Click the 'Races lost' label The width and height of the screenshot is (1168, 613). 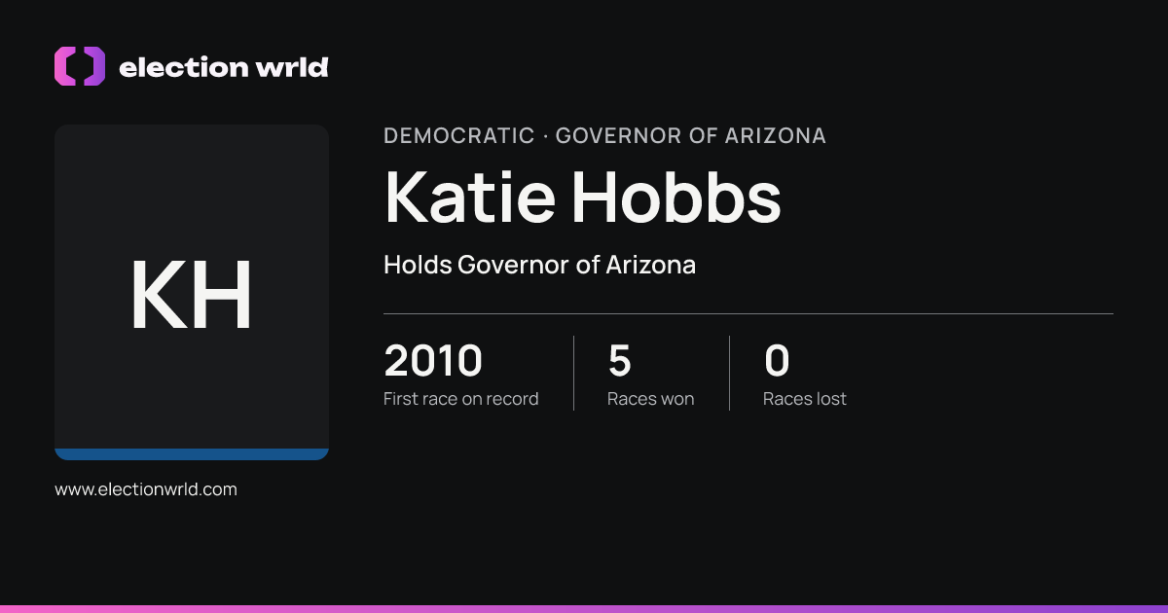805,399
